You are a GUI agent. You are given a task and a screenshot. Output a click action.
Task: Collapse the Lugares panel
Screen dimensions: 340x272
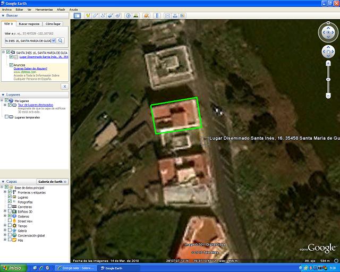click(x=3, y=95)
